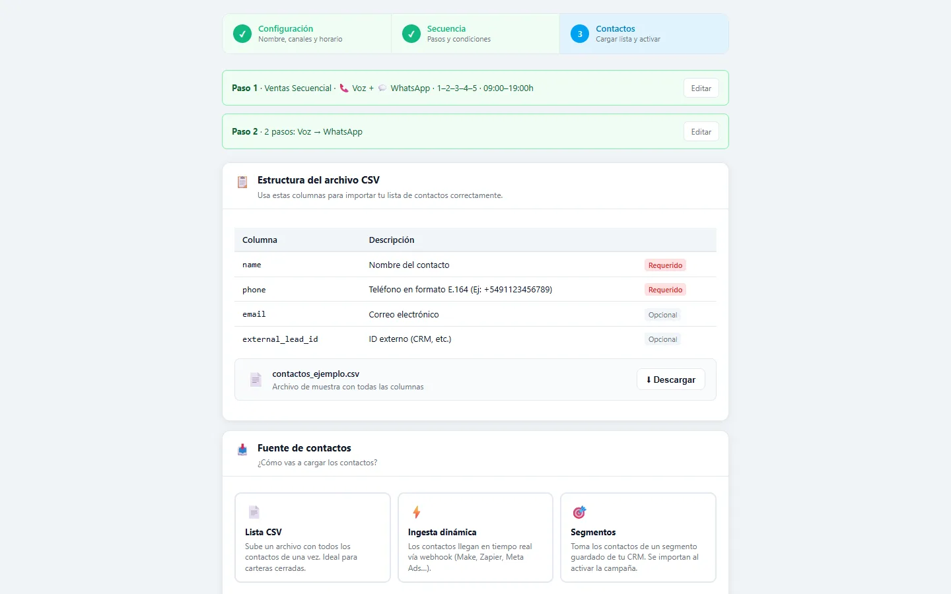Click the Requerido badge in the phone row
951x594 pixels.
coord(665,290)
